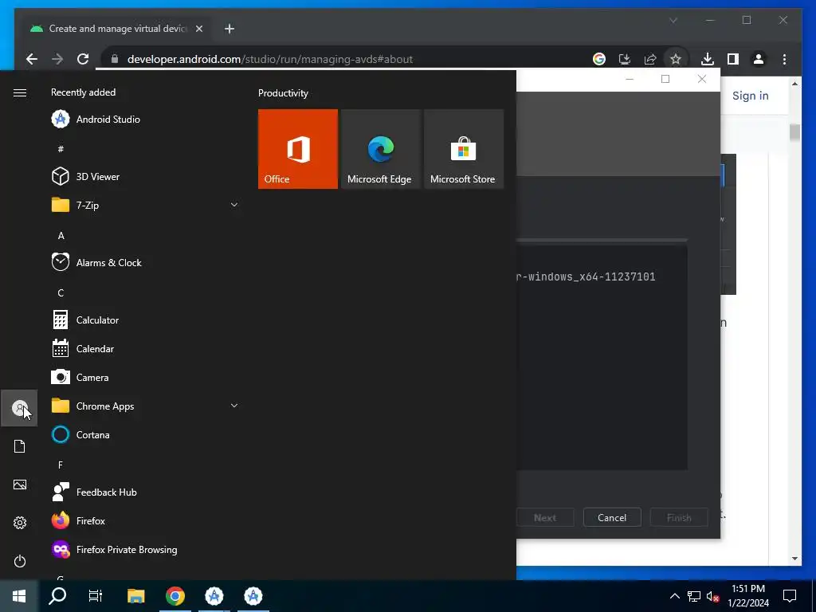Click the Chrome page vertical scrollbar
The image size is (816, 612).
click(794, 132)
